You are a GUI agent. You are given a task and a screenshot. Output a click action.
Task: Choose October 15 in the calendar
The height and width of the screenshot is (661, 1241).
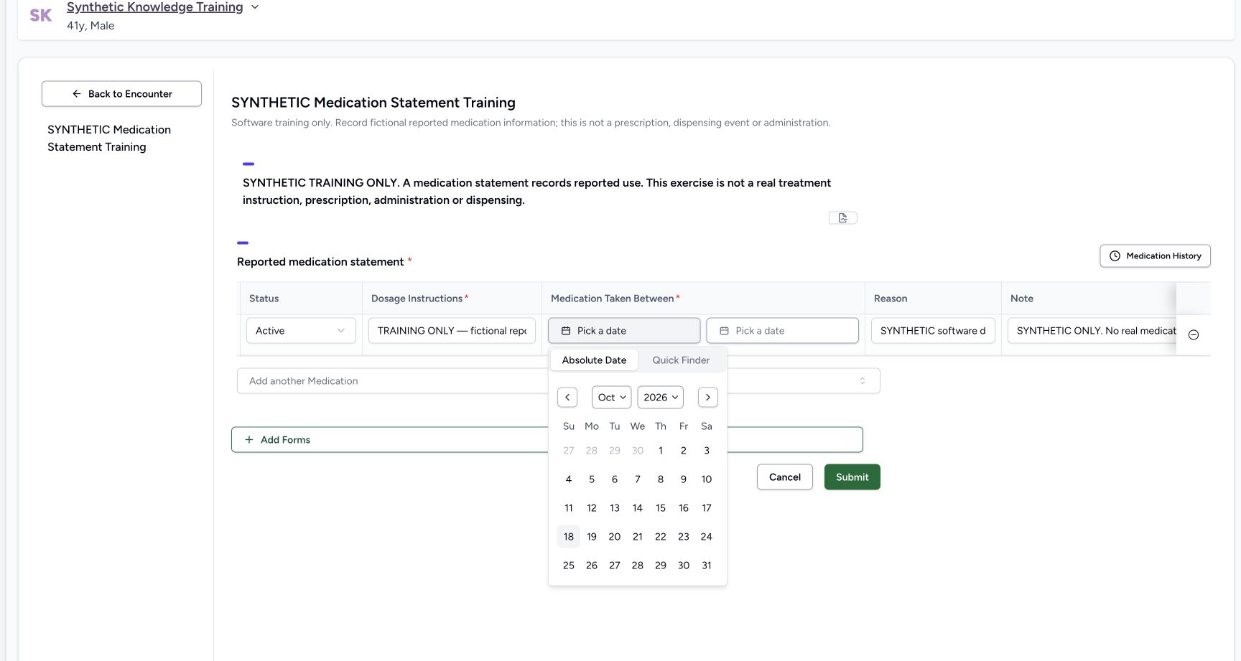[x=661, y=508]
